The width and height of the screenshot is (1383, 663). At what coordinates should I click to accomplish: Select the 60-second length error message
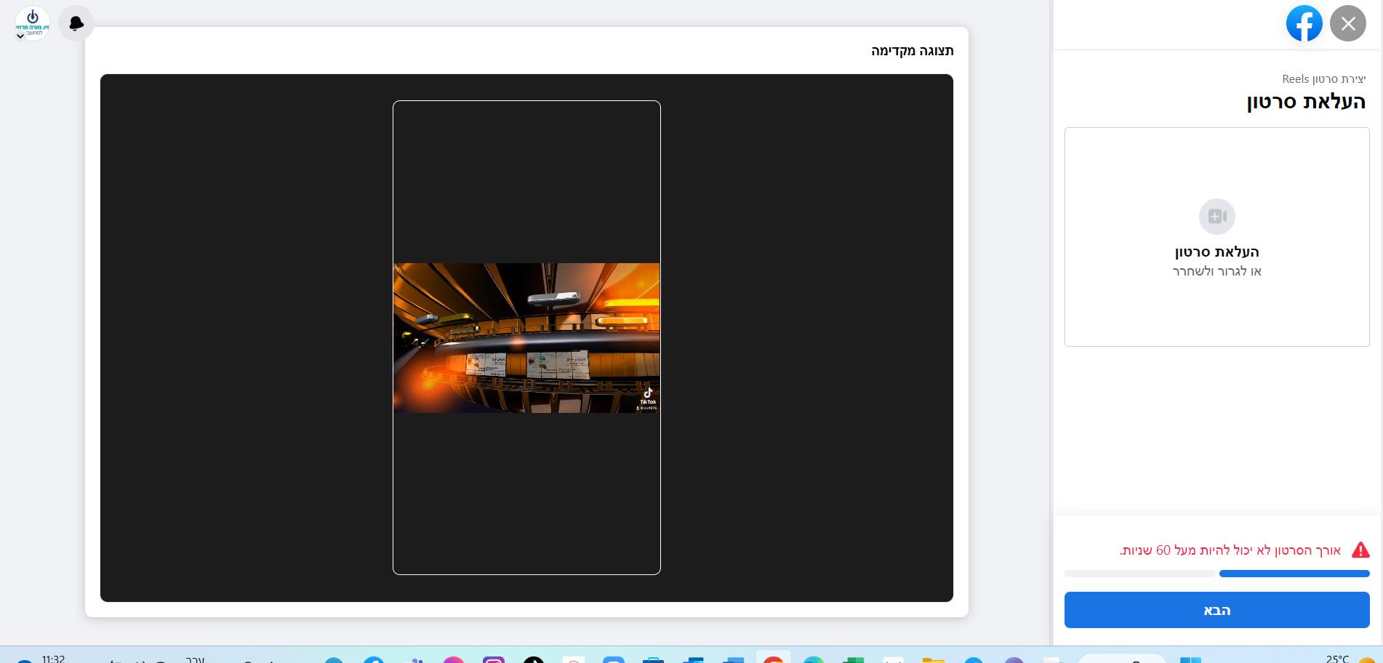[x=1230, y=550]
